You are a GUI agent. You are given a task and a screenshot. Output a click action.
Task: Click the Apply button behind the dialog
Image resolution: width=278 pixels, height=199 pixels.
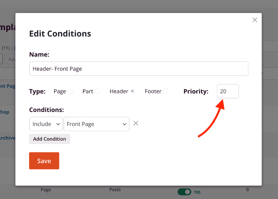point(12,59)
